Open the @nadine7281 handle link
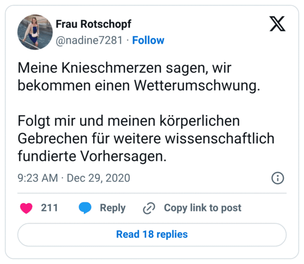Screen dimensions: 304x264 pyautogui.click(x=89, y=40)
